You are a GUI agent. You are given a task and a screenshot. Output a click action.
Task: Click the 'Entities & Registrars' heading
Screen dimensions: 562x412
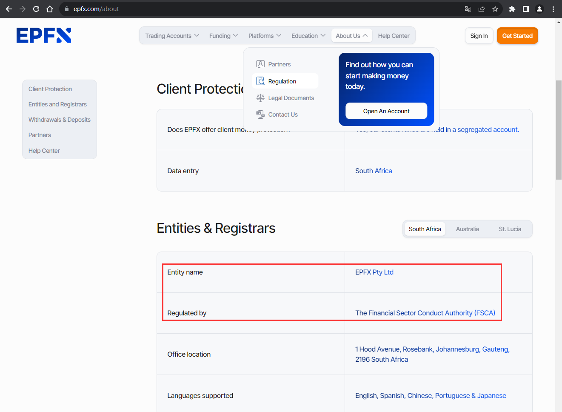pyautogui.click(x=216, y=228)
